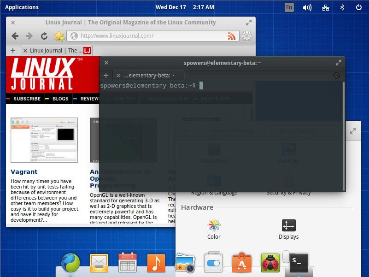Image resolution: width=369 pixels, height=277 pixels.
Task: Focus the linuxjournal.com address field
Action: click(153, 36)
